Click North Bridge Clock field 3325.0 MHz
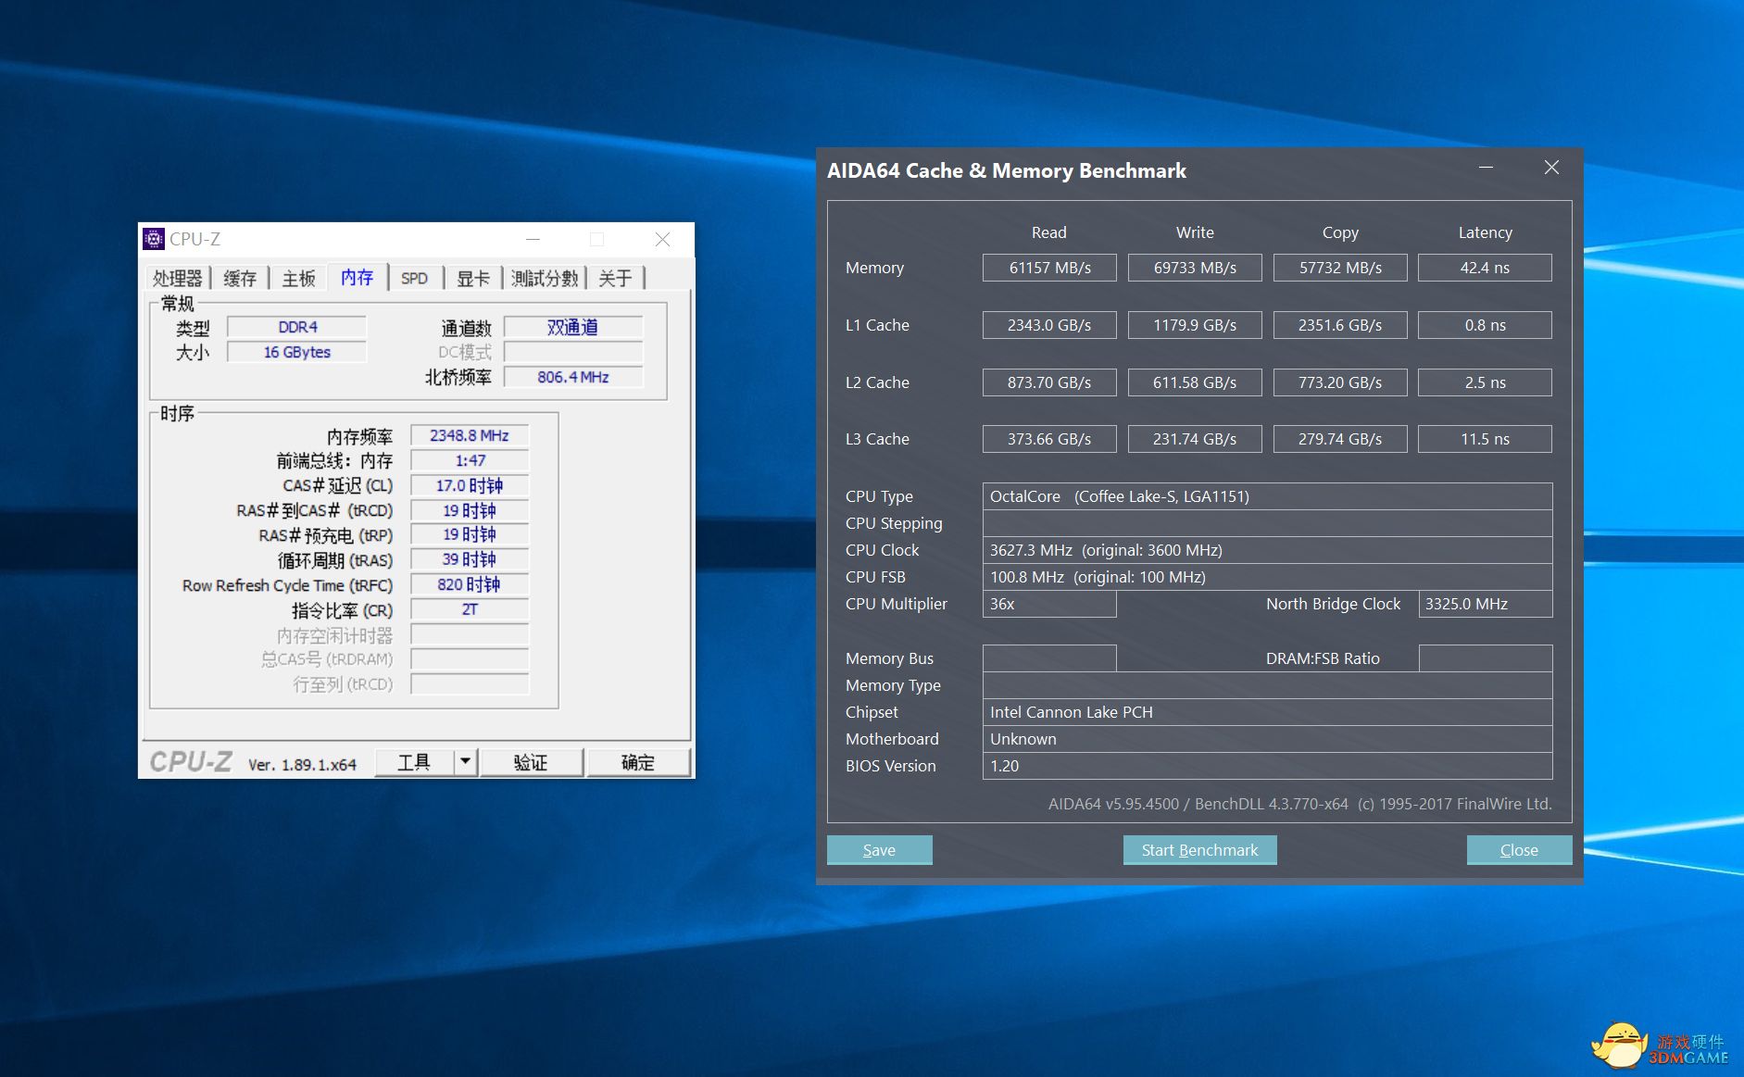This screenshot has width=1744, height=1077. [x=1485, y=604]
